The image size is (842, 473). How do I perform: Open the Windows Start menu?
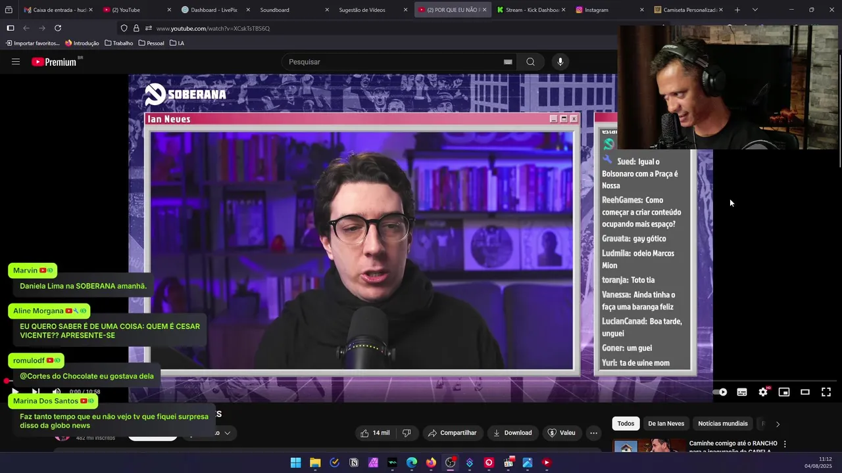[x=296, y=462]
